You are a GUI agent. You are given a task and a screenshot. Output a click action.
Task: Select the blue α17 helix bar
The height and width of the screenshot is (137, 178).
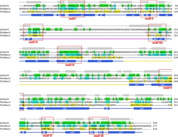click(122, 132)
